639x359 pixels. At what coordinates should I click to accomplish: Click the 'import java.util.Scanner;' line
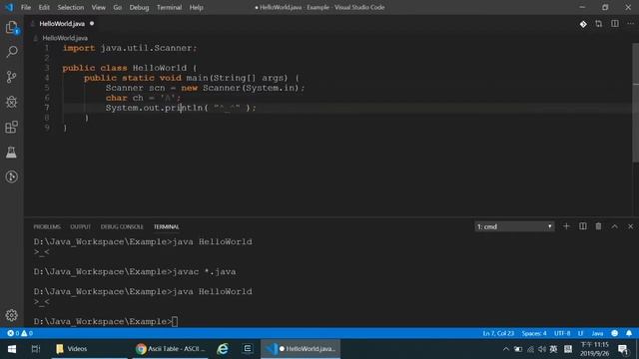130,48
